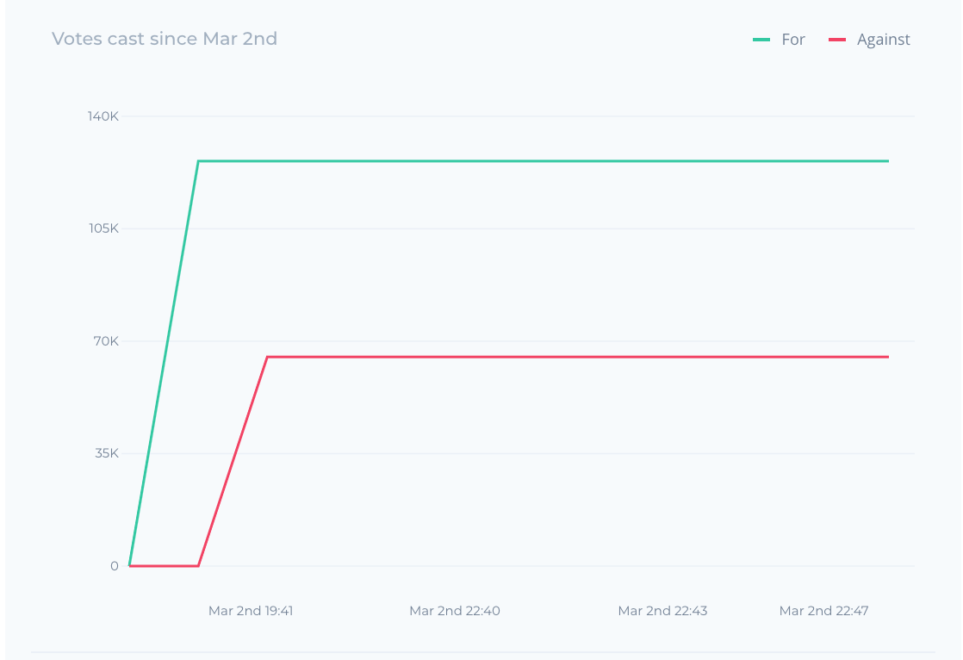The width and height of the screenshot is (963, 660).
Task: Click the 0 y-axis label
Action: (115, 566)
